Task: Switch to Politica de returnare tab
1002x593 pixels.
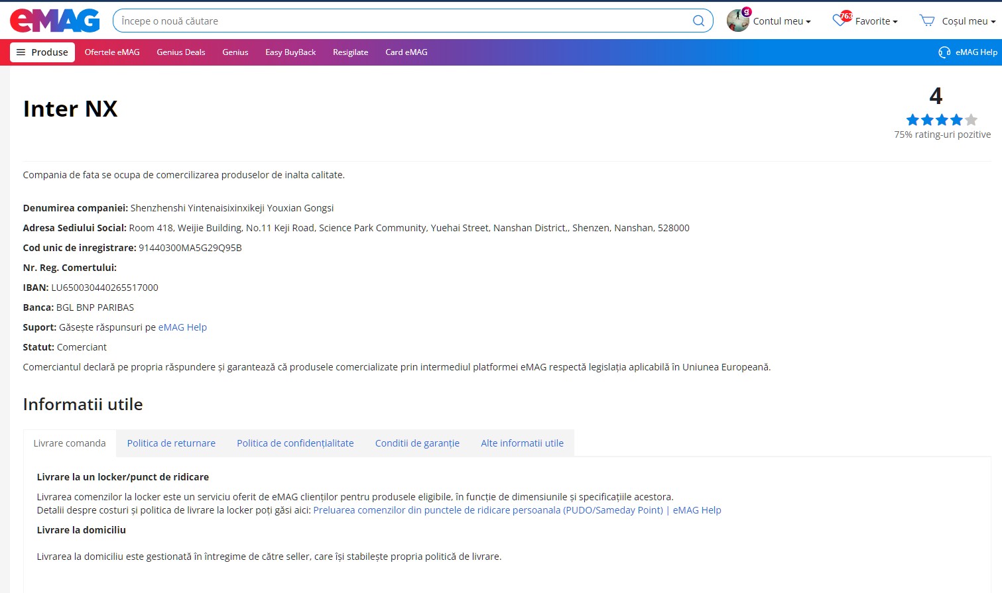Action: coord(171,443)
